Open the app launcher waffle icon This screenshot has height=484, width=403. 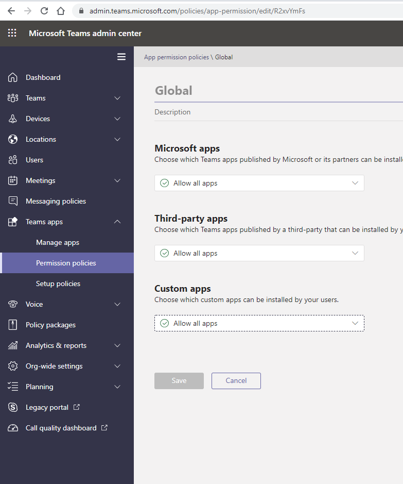(x=12, y=33)
